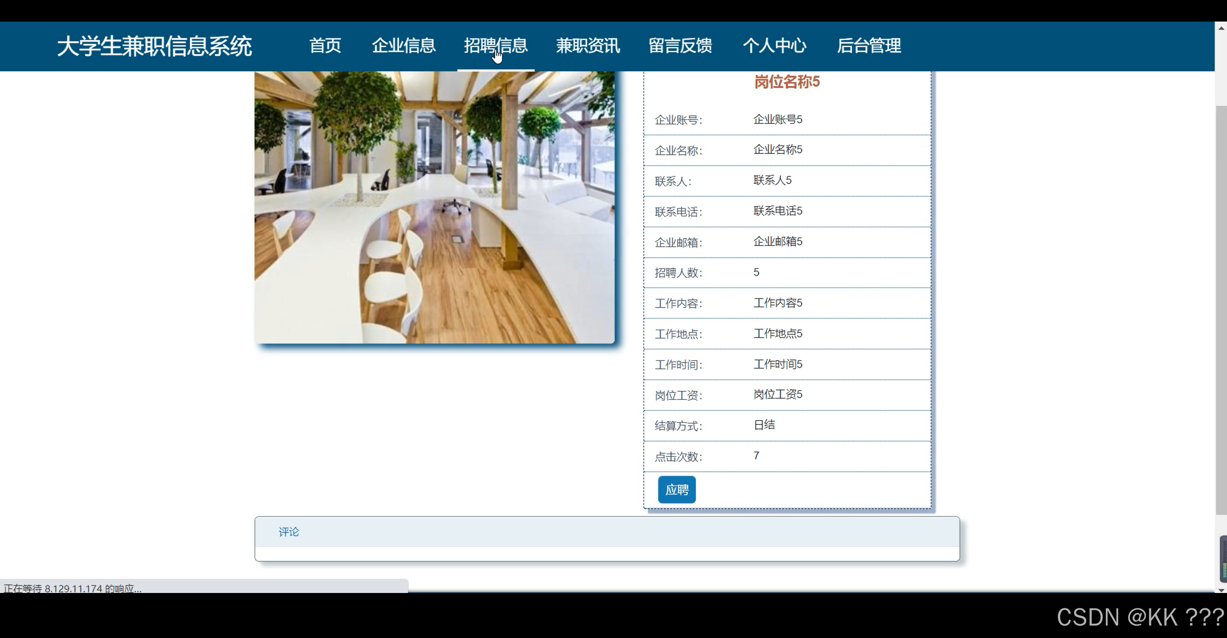The image size is (1227, 638).
Task: Click the scrollbar down arrow
Action: [1220, 589]
